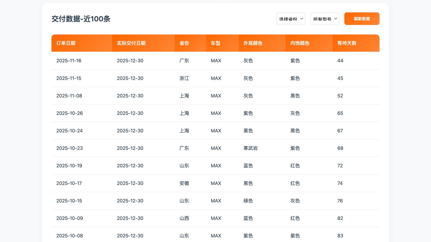Click order date 2025-11-16
The height and width of the screenshot is (242, 431).
[x=69, y=61]
